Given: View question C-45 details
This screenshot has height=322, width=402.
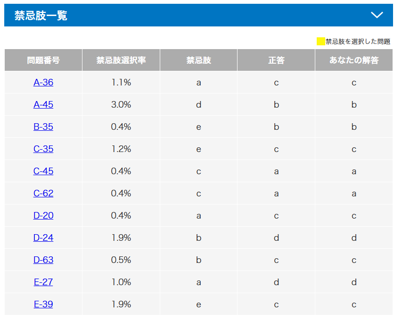Looking at the screenshot, I should [x=43, y=171].
